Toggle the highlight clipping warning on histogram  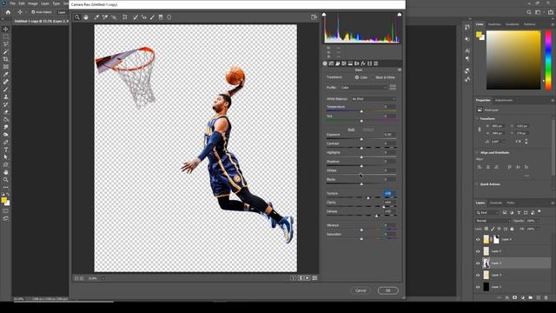(x=400, y=15)
